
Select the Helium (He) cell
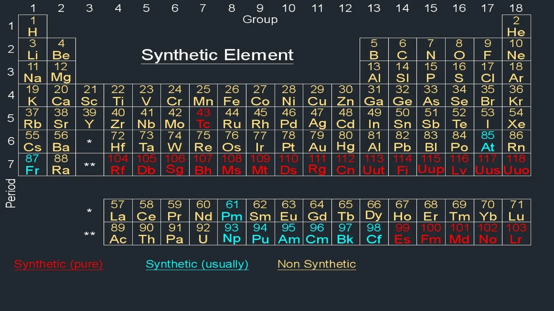pos(516,26)
